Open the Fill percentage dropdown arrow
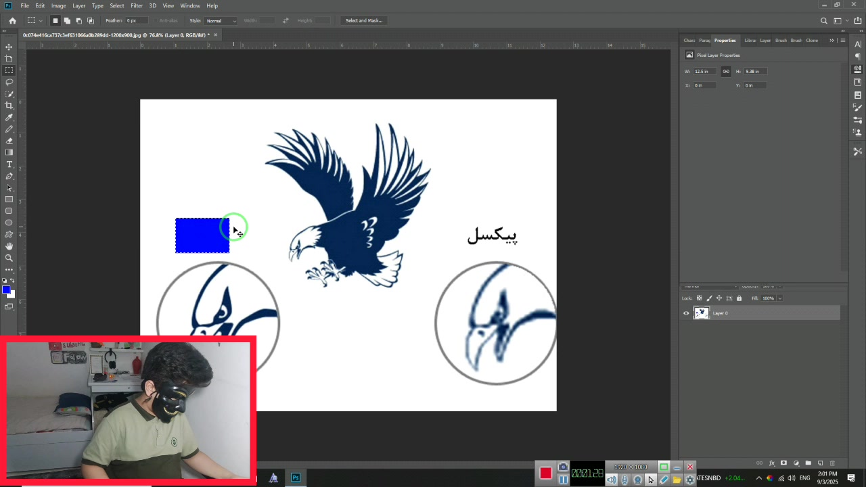 (779, 298)
